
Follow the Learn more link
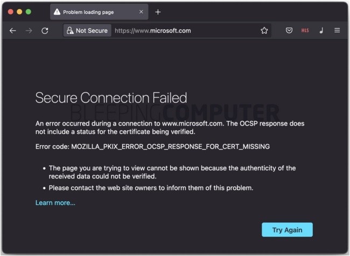coord(55,203)
